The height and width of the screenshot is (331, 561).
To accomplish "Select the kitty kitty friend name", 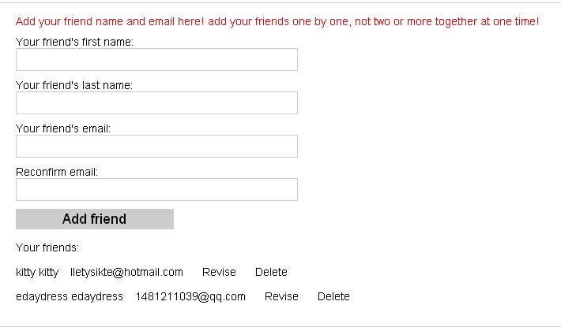I will (x=37, y=272).
